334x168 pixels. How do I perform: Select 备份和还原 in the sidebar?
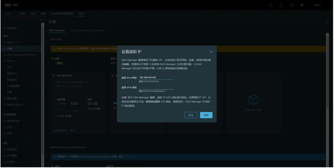click(13, 121)
